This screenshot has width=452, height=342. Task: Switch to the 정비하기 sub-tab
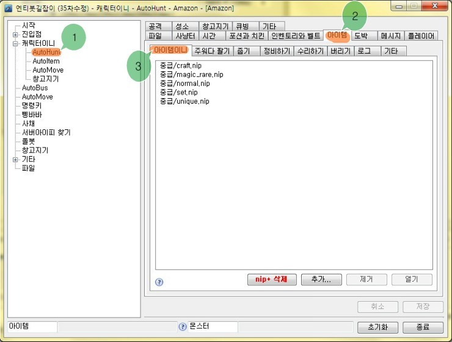pyautogui.click(x=277, y=51)
